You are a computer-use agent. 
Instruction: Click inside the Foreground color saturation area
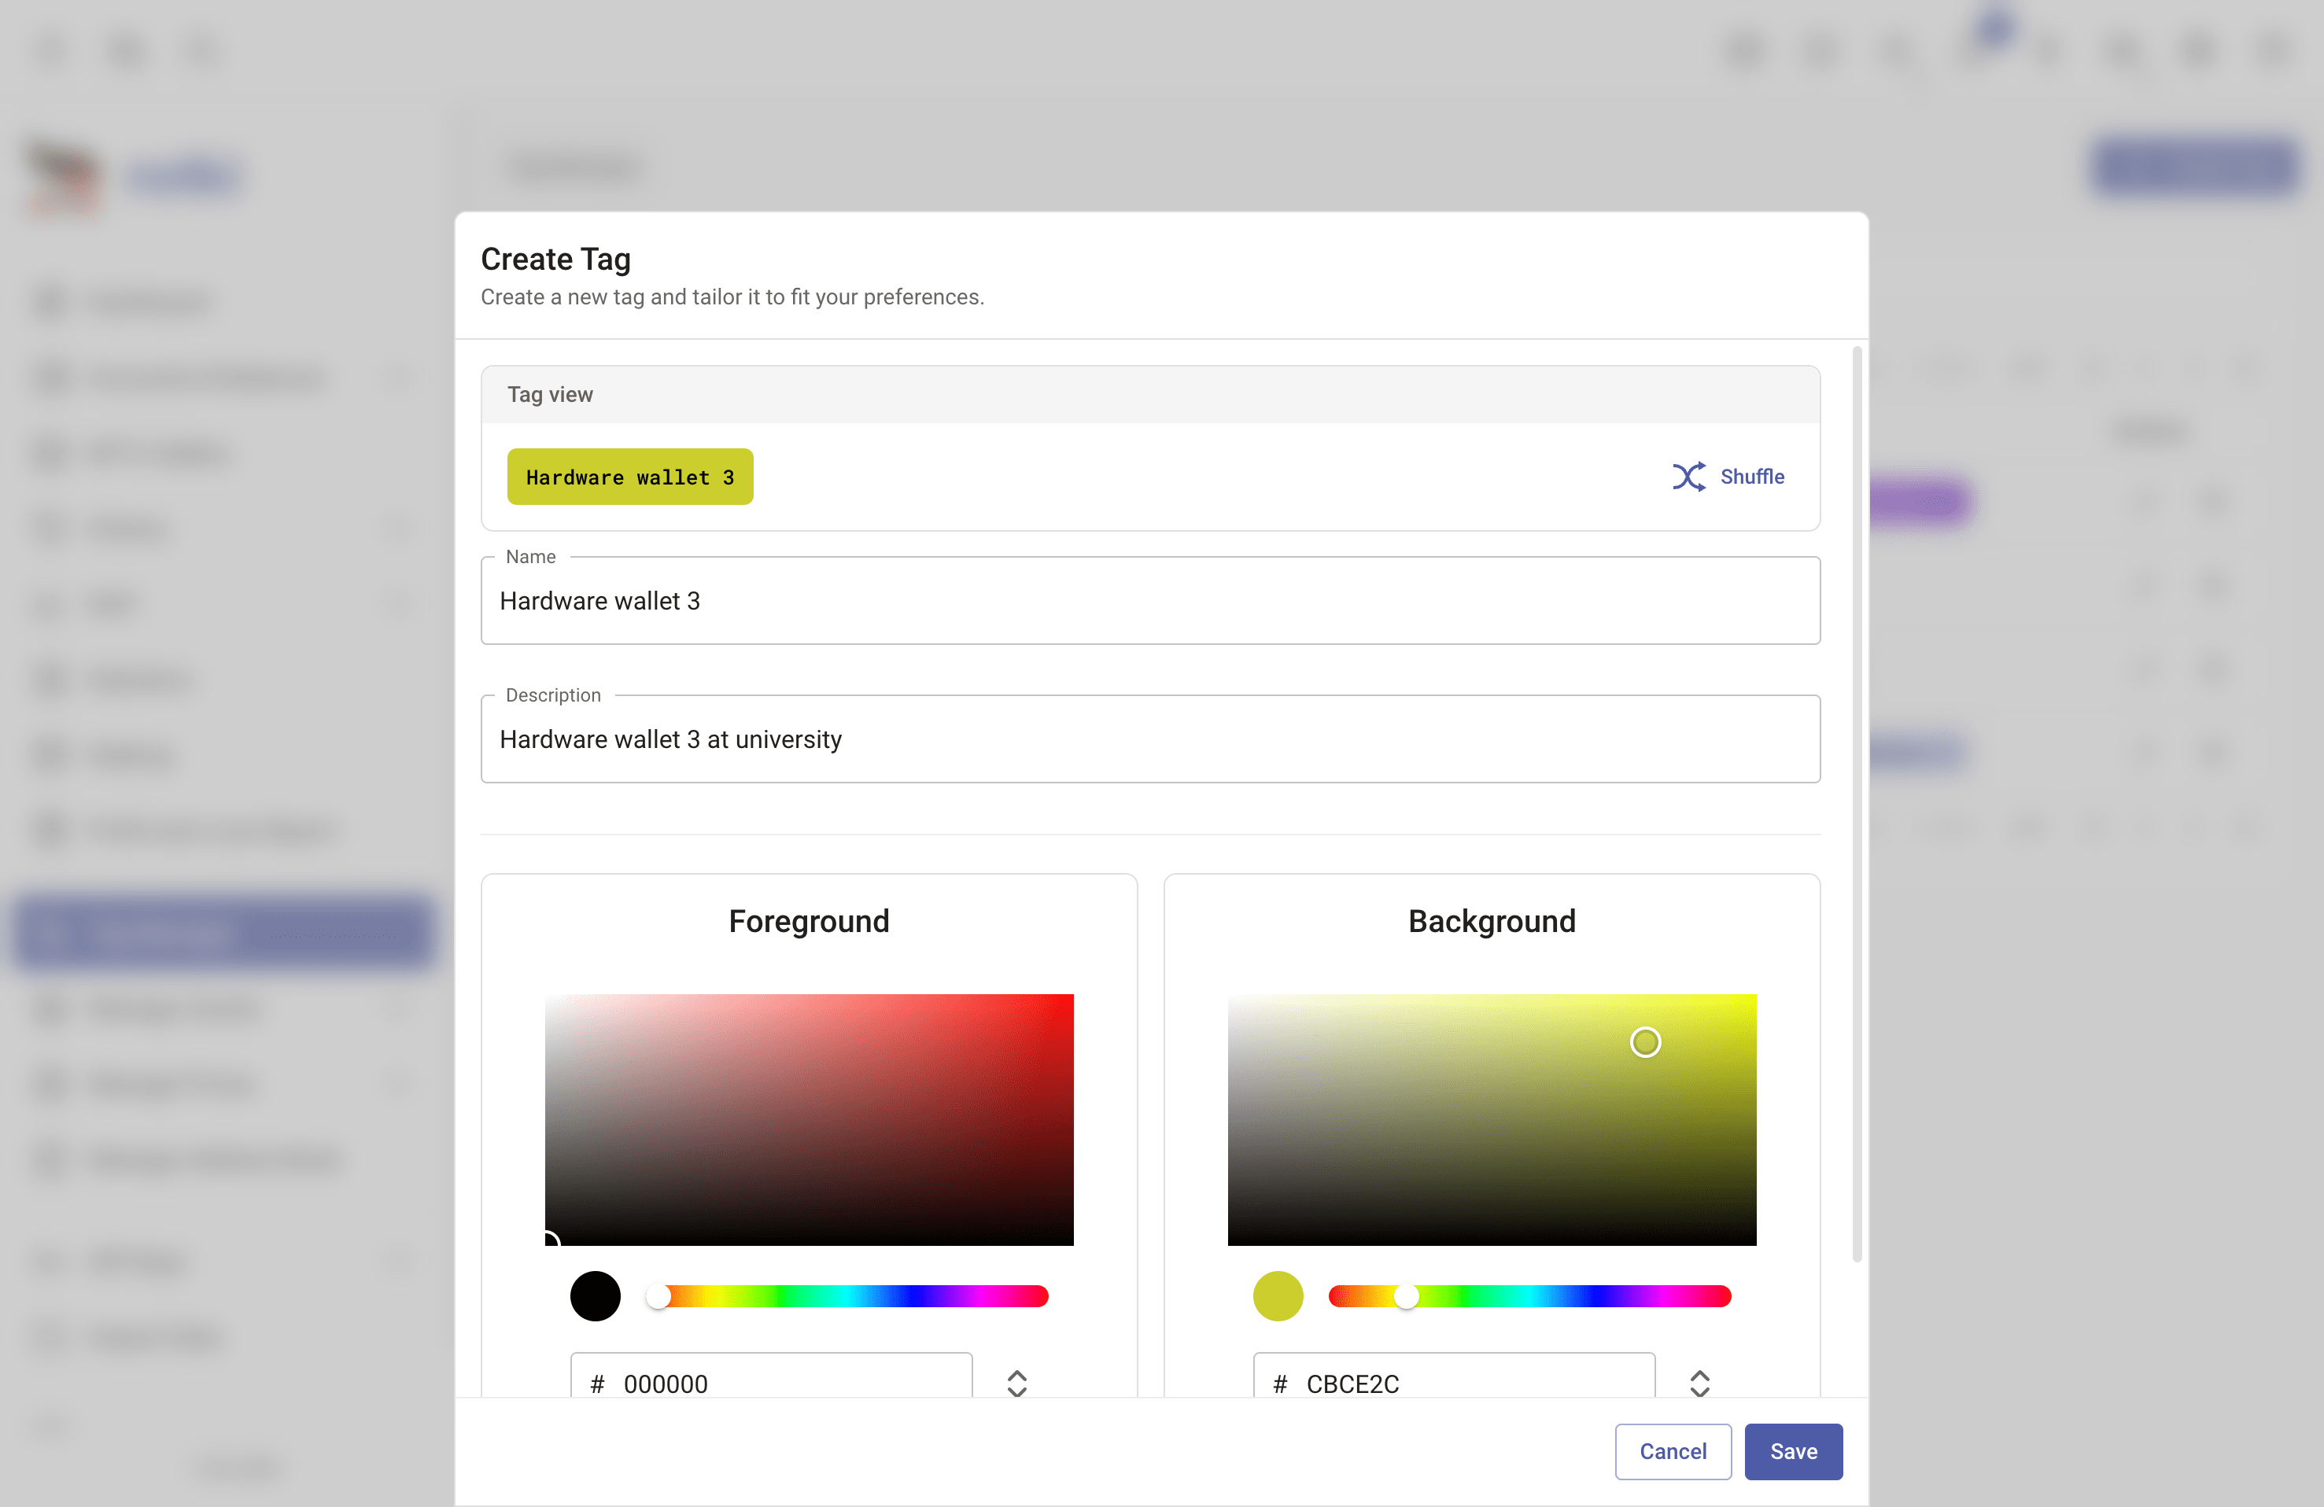[809, 1119]
